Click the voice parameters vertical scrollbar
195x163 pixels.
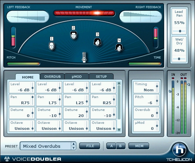tap(119, 107)
